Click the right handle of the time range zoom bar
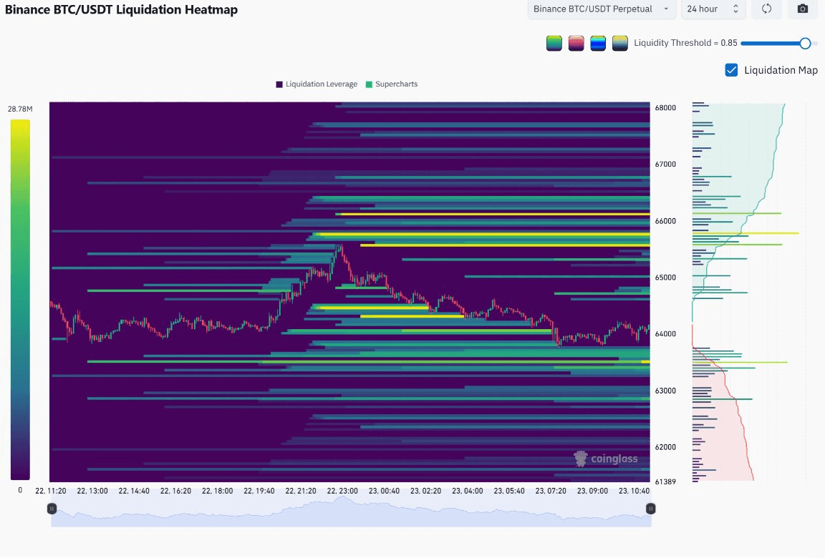 651,509
